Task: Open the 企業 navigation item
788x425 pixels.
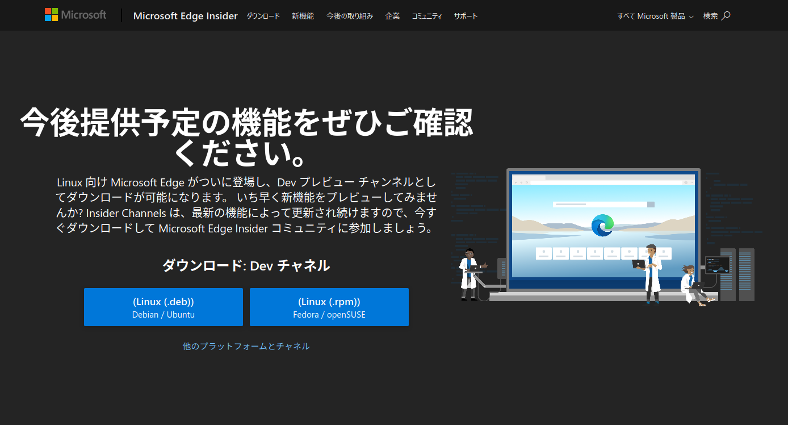Action: tap(392, 16)
